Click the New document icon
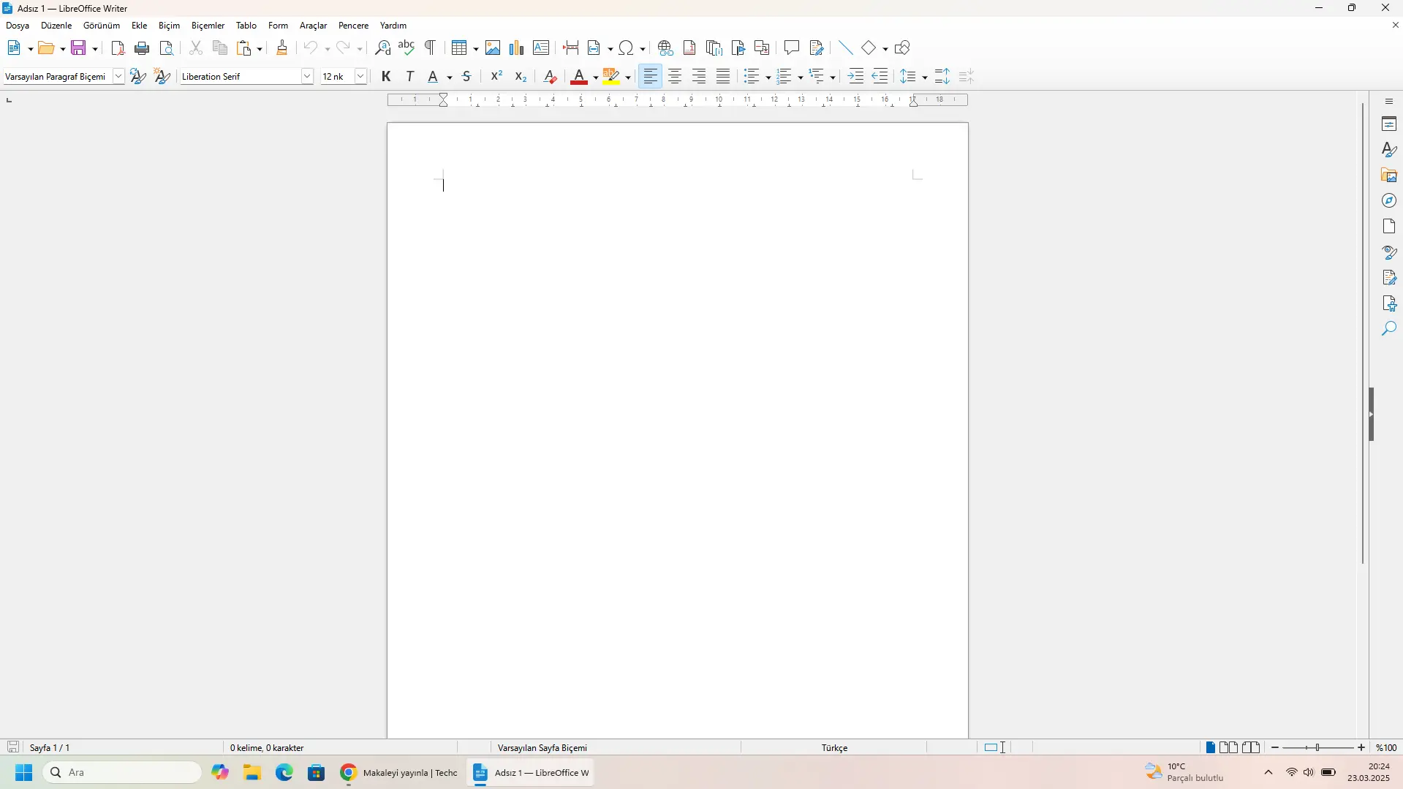 click(x=14, y=48)
